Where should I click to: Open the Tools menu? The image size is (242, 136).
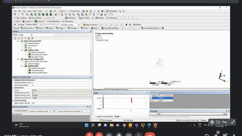point(35,11)
